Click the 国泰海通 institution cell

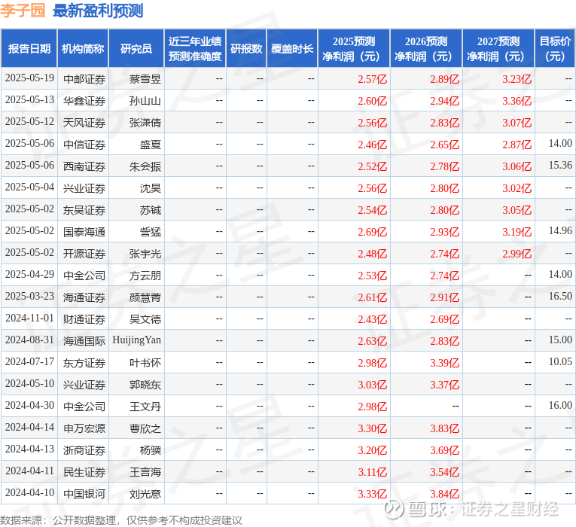tap(84, 232)
